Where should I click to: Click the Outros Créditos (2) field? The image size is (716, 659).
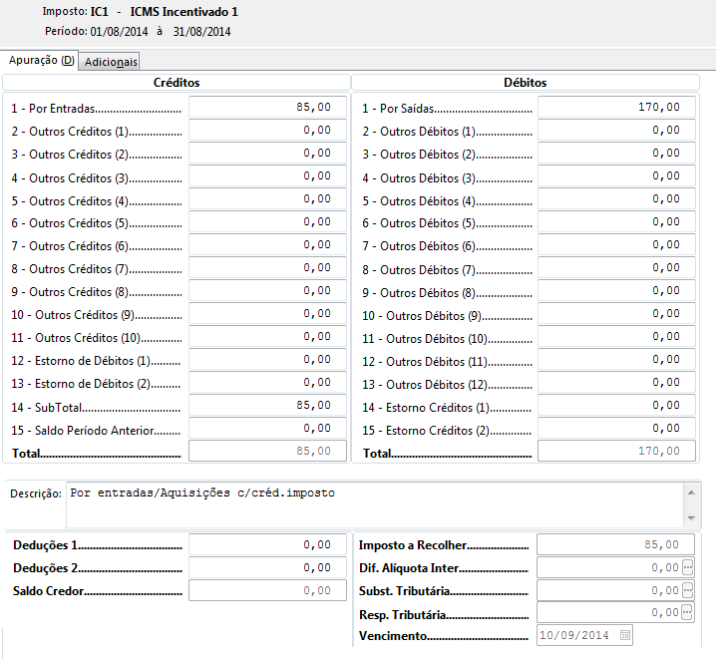[x=267, y=153]
